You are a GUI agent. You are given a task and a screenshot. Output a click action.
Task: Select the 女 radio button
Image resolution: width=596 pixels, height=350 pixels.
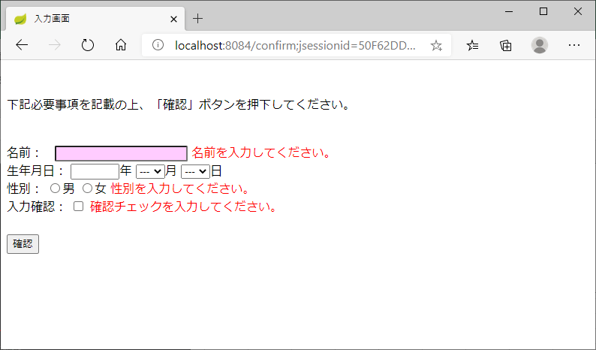point(87,188)
